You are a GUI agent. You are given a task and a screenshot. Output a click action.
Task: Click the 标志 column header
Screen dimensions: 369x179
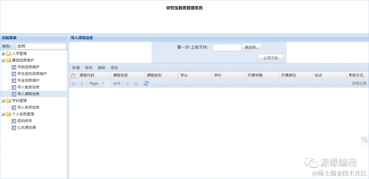point(330,75)
